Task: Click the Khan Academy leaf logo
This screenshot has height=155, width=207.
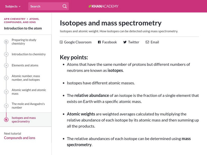Action: 90,6
